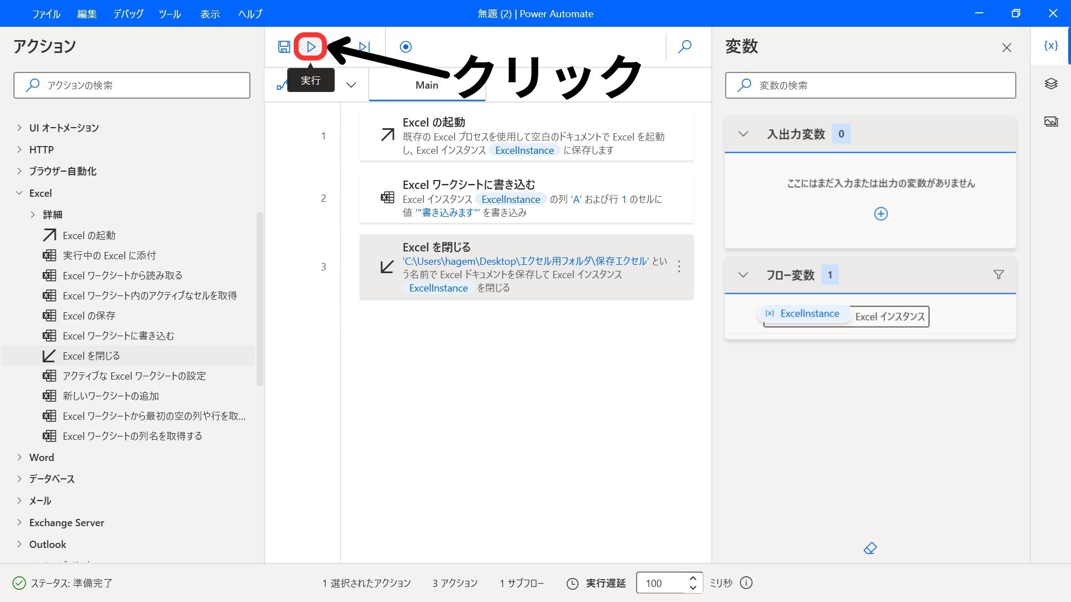The height and width of the screenshot is (602, 1071).
Task: Click the run delay value field
Action: (x=662, y=583)
